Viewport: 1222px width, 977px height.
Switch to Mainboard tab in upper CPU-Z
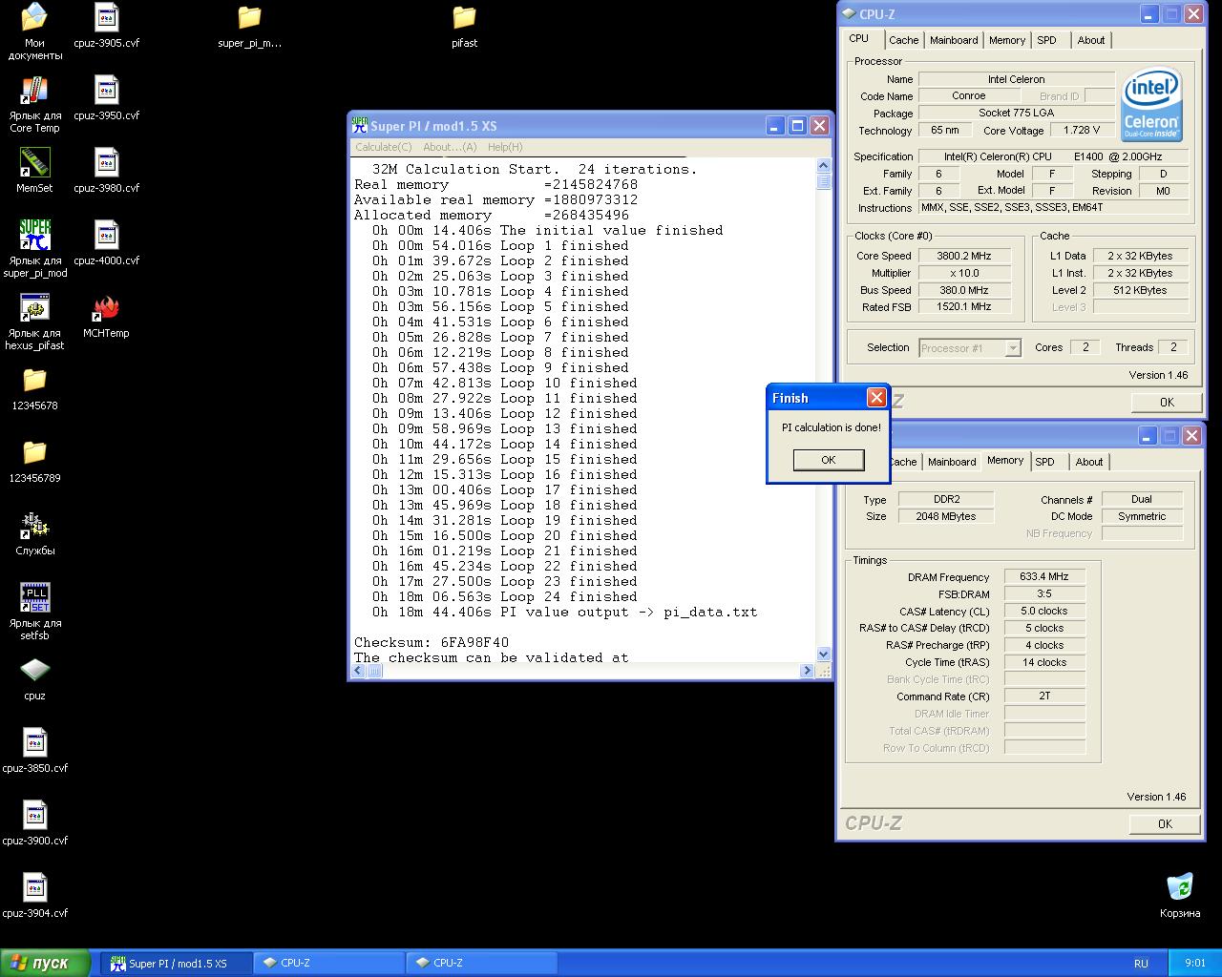[x=954, y=40]
